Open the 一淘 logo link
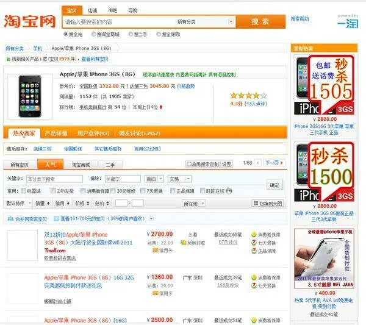366x325 pixels. 348,23
